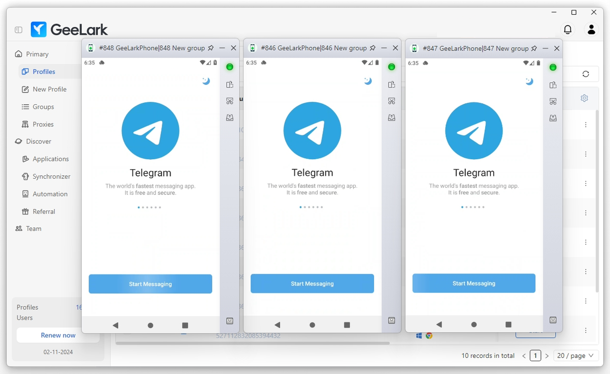This screenshot has height=374, width=610.
Task: Open the 20 / page dropdown
Action: [x=576, y=355]
